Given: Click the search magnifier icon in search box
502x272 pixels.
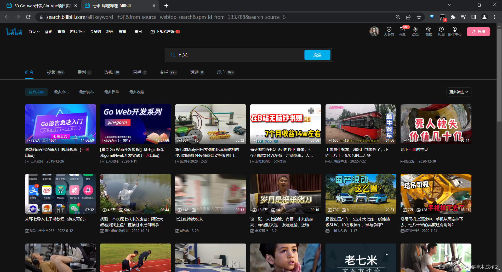Looking at the screenshot, I should click(173, 55).
